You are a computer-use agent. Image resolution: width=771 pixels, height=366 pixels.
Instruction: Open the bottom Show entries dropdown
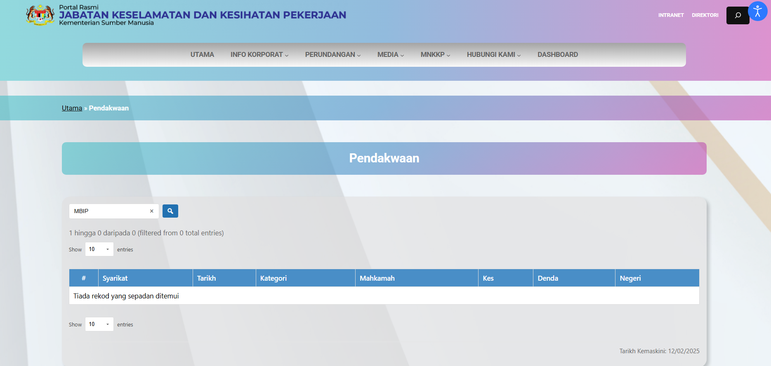(99, 324)
